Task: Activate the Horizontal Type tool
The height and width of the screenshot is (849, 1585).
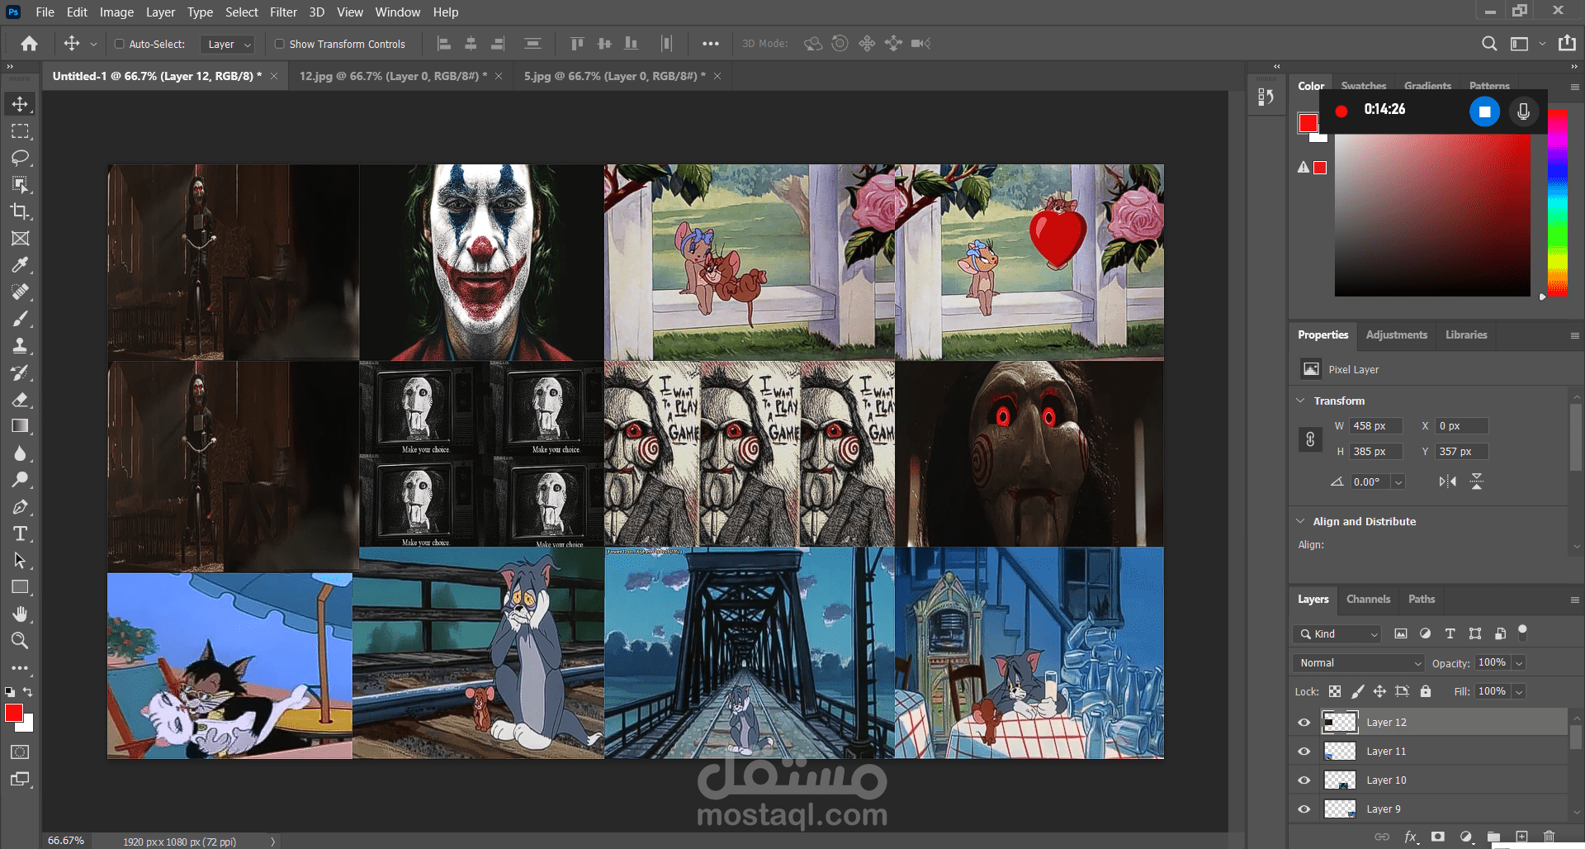Action: click(x=20, y=534)
